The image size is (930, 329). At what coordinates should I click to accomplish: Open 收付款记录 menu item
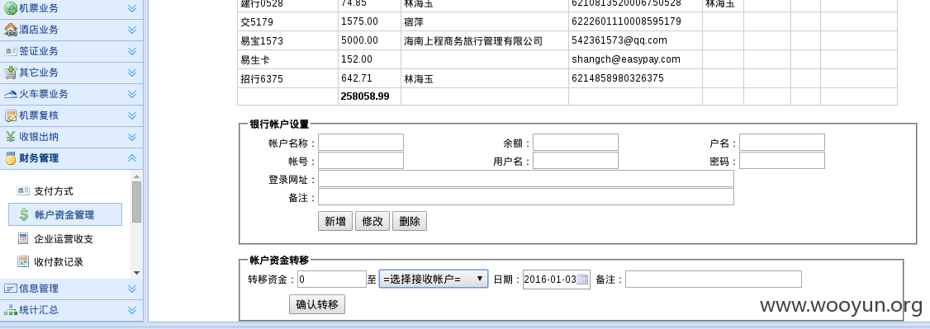[59, 262]
